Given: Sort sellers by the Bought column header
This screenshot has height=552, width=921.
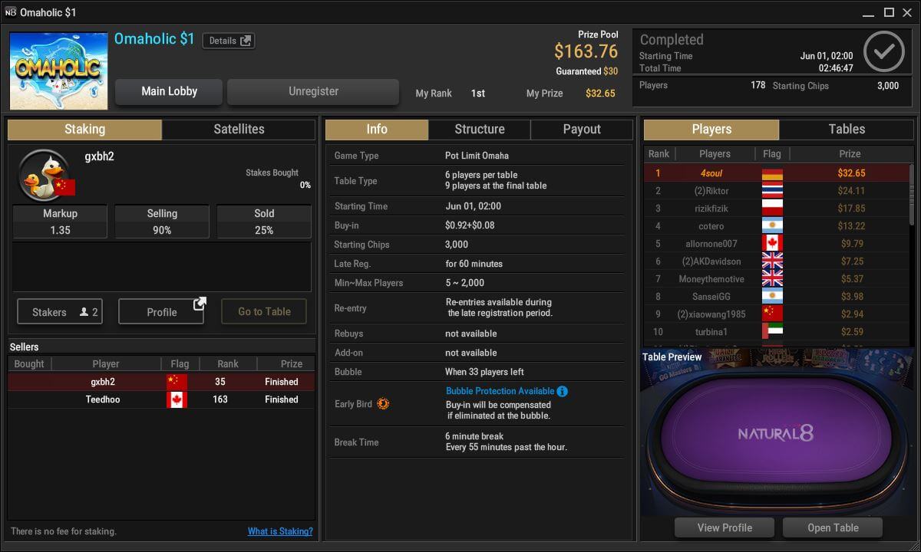Looking at the screenshot, I should 29,364.
